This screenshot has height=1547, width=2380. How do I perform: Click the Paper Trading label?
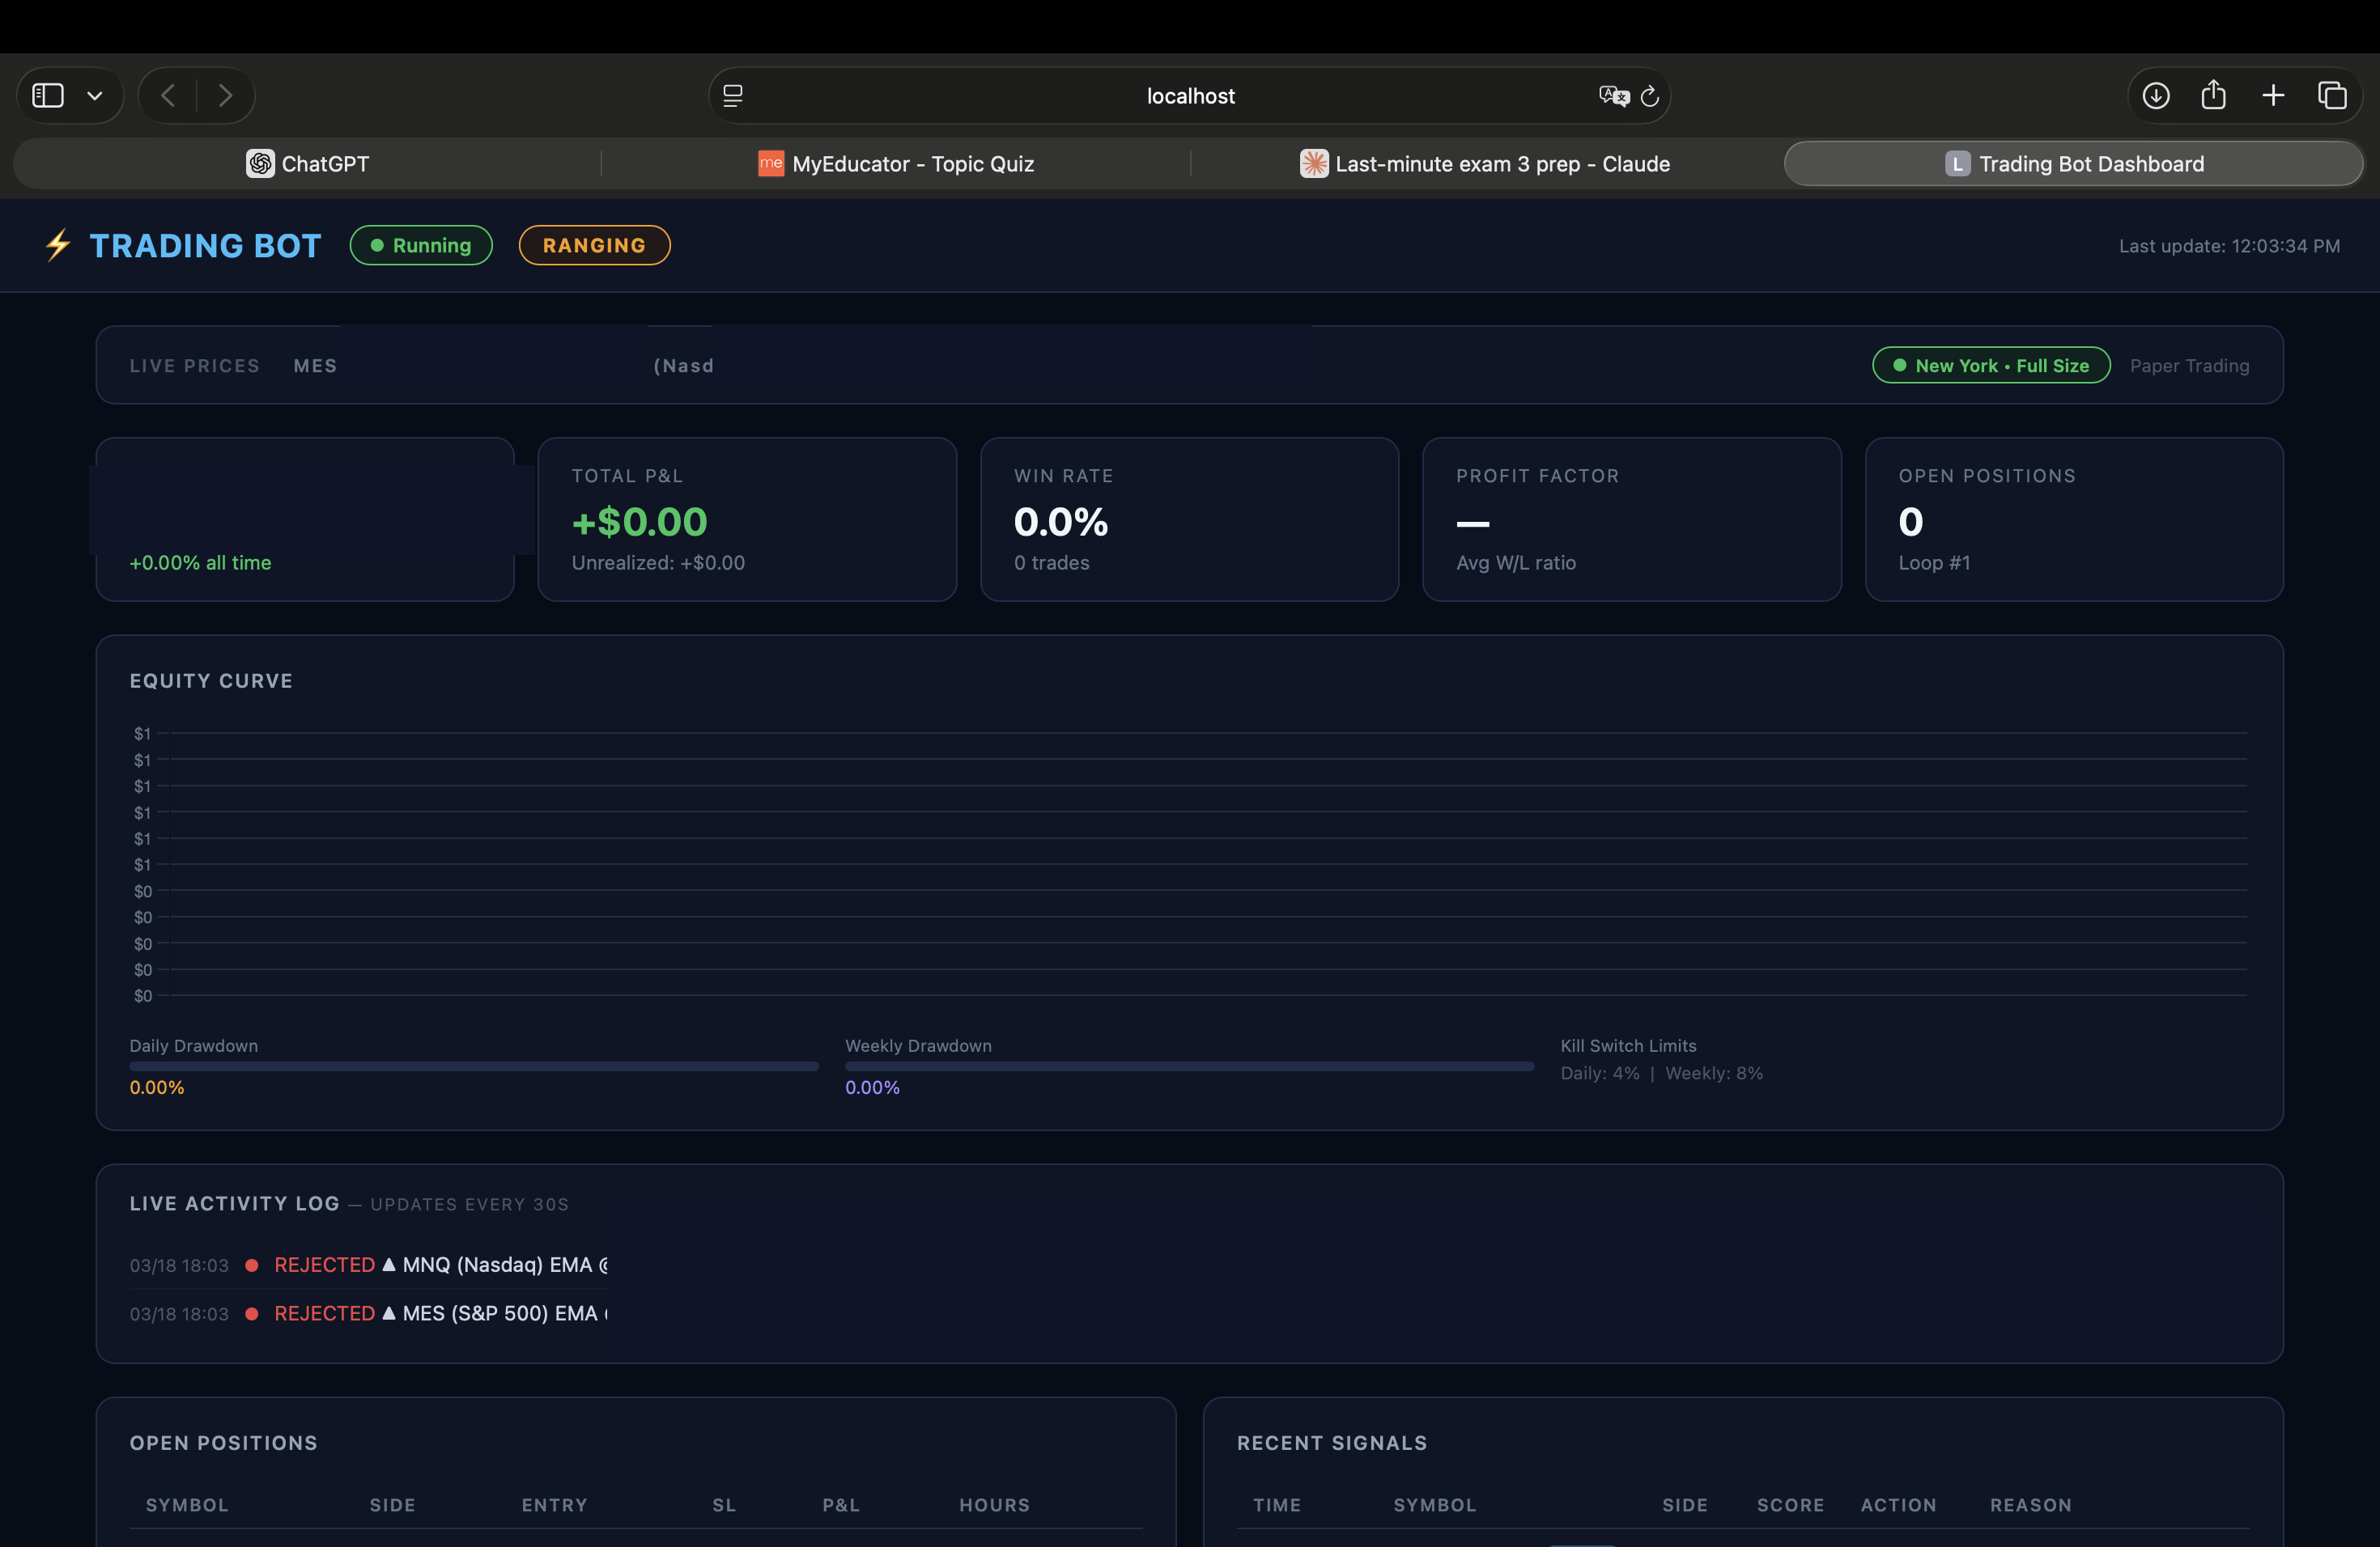2189,365
